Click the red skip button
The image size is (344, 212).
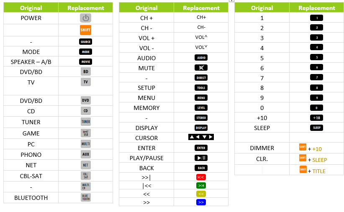(201, 177)
